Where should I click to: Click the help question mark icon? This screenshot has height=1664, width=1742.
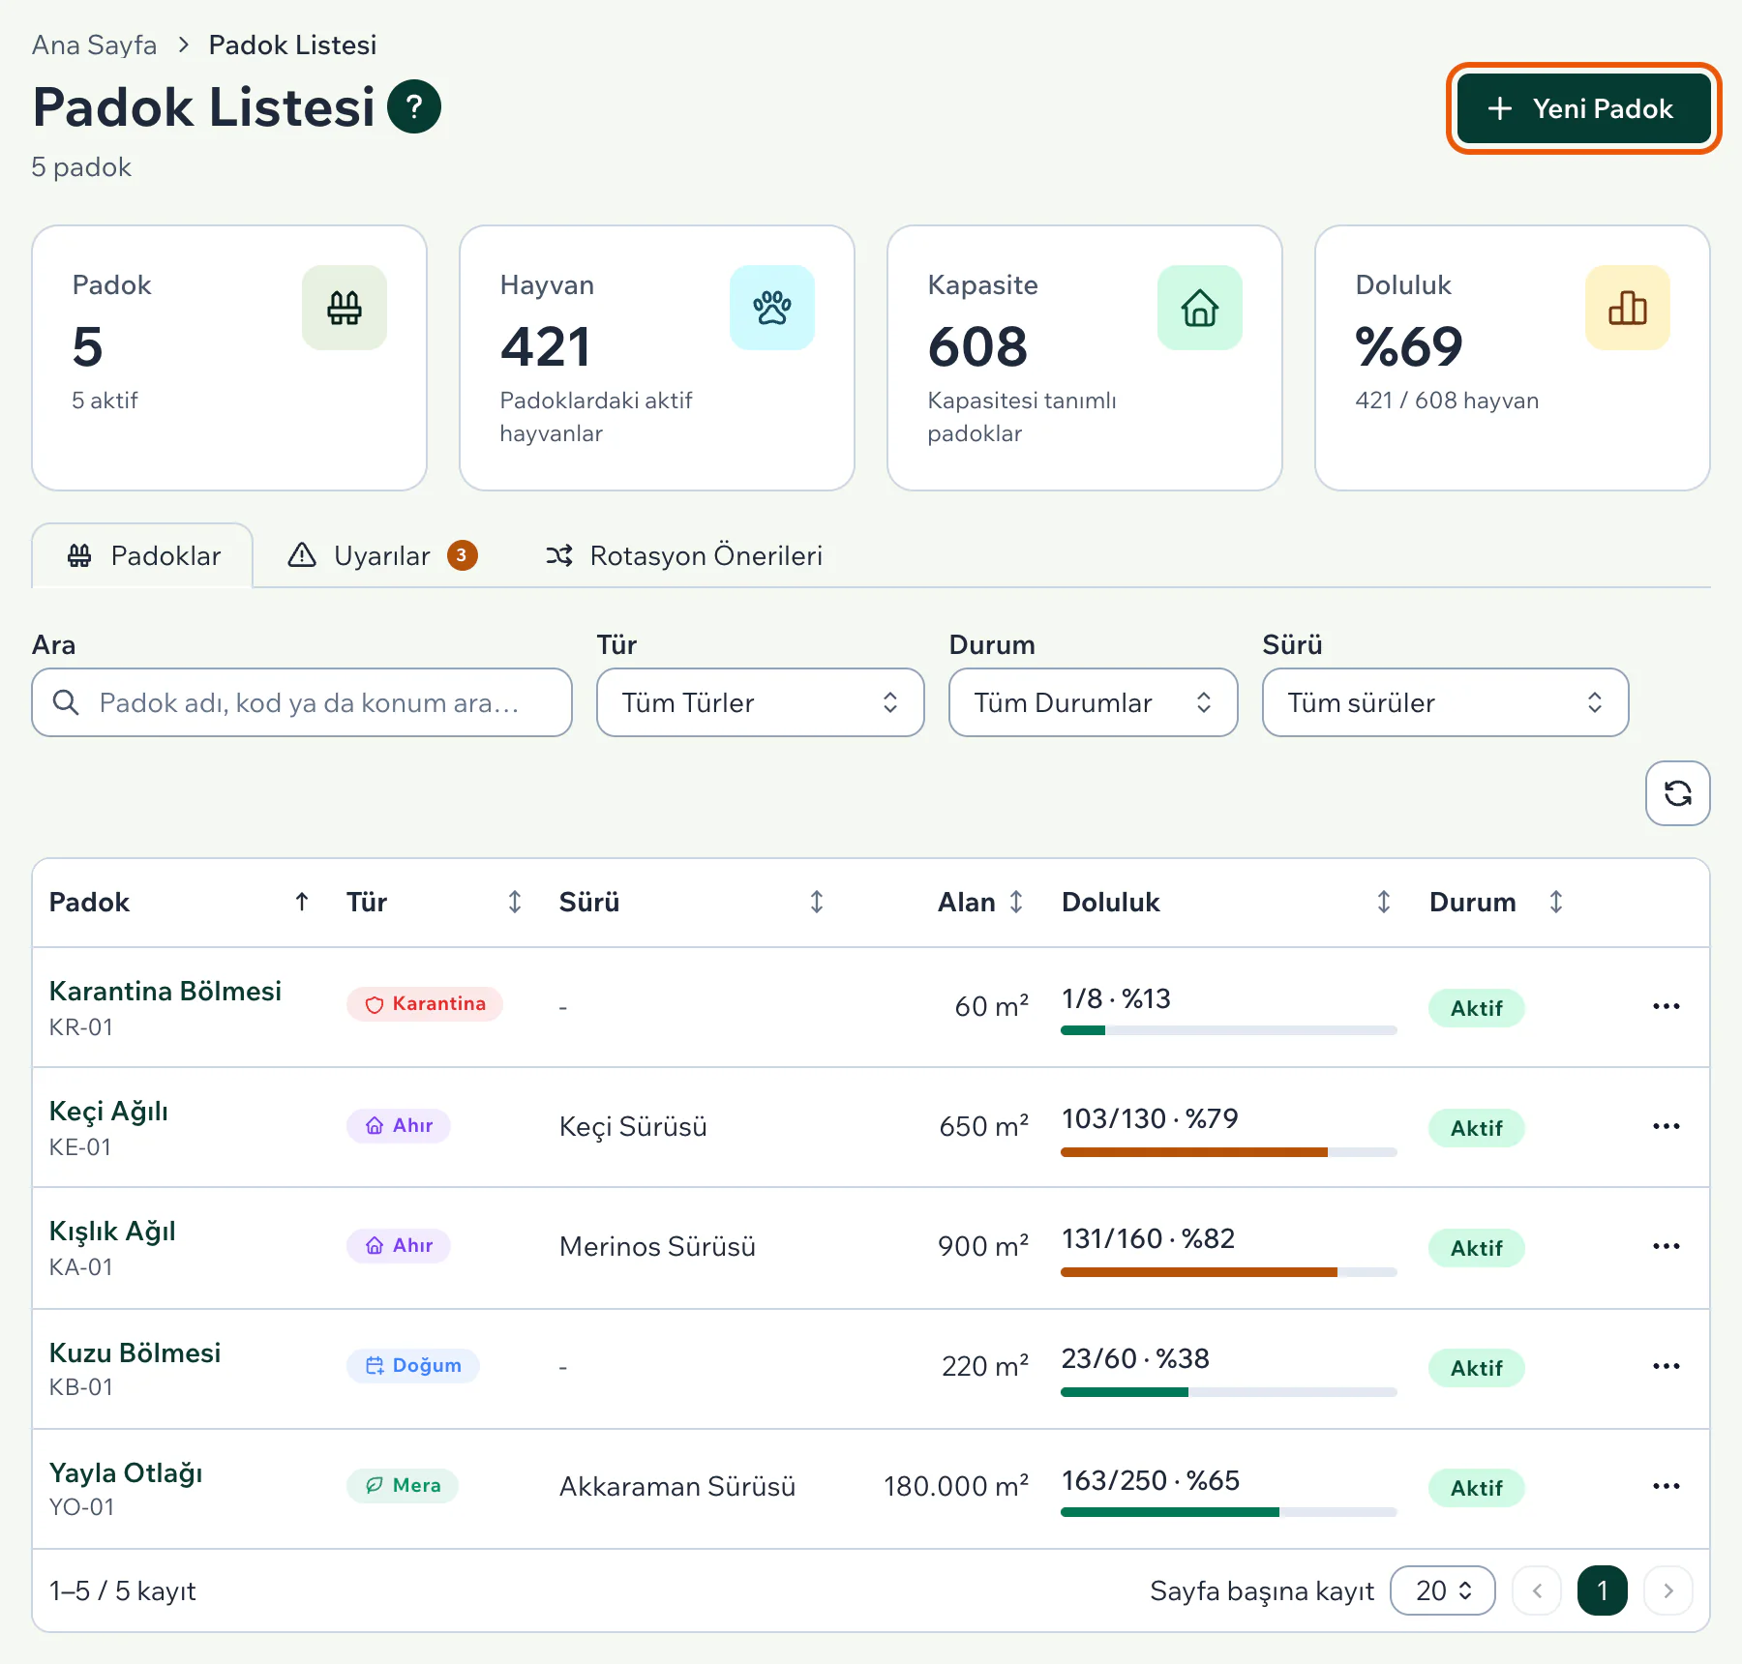[x=414, y=106]
